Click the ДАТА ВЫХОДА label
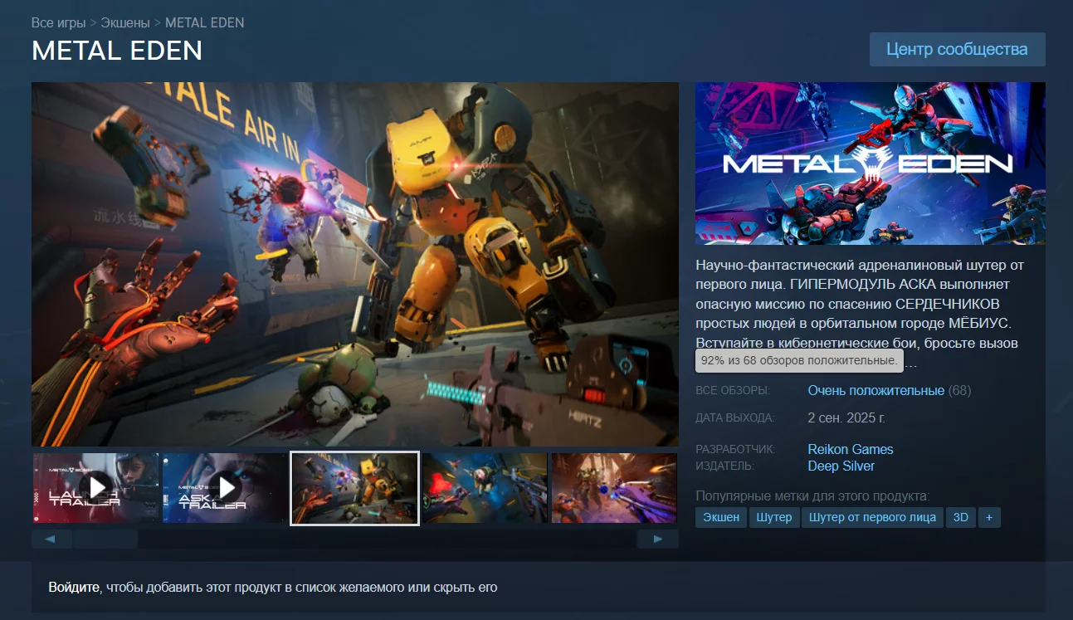 [x=735, y=417]
